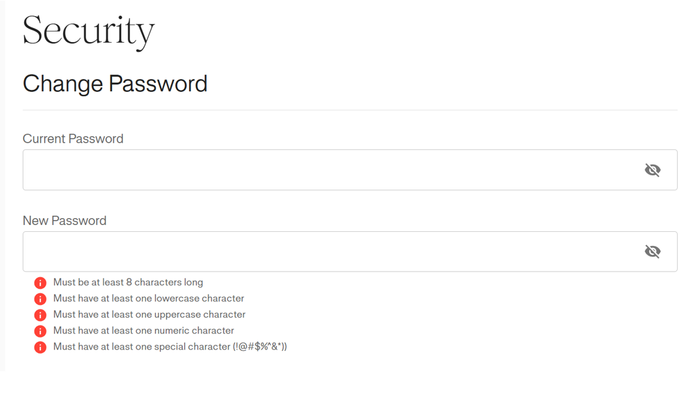This screenshot has width=690, height=406.
Task: Click the red icon for the numeric character requirement
Action: 40,330
